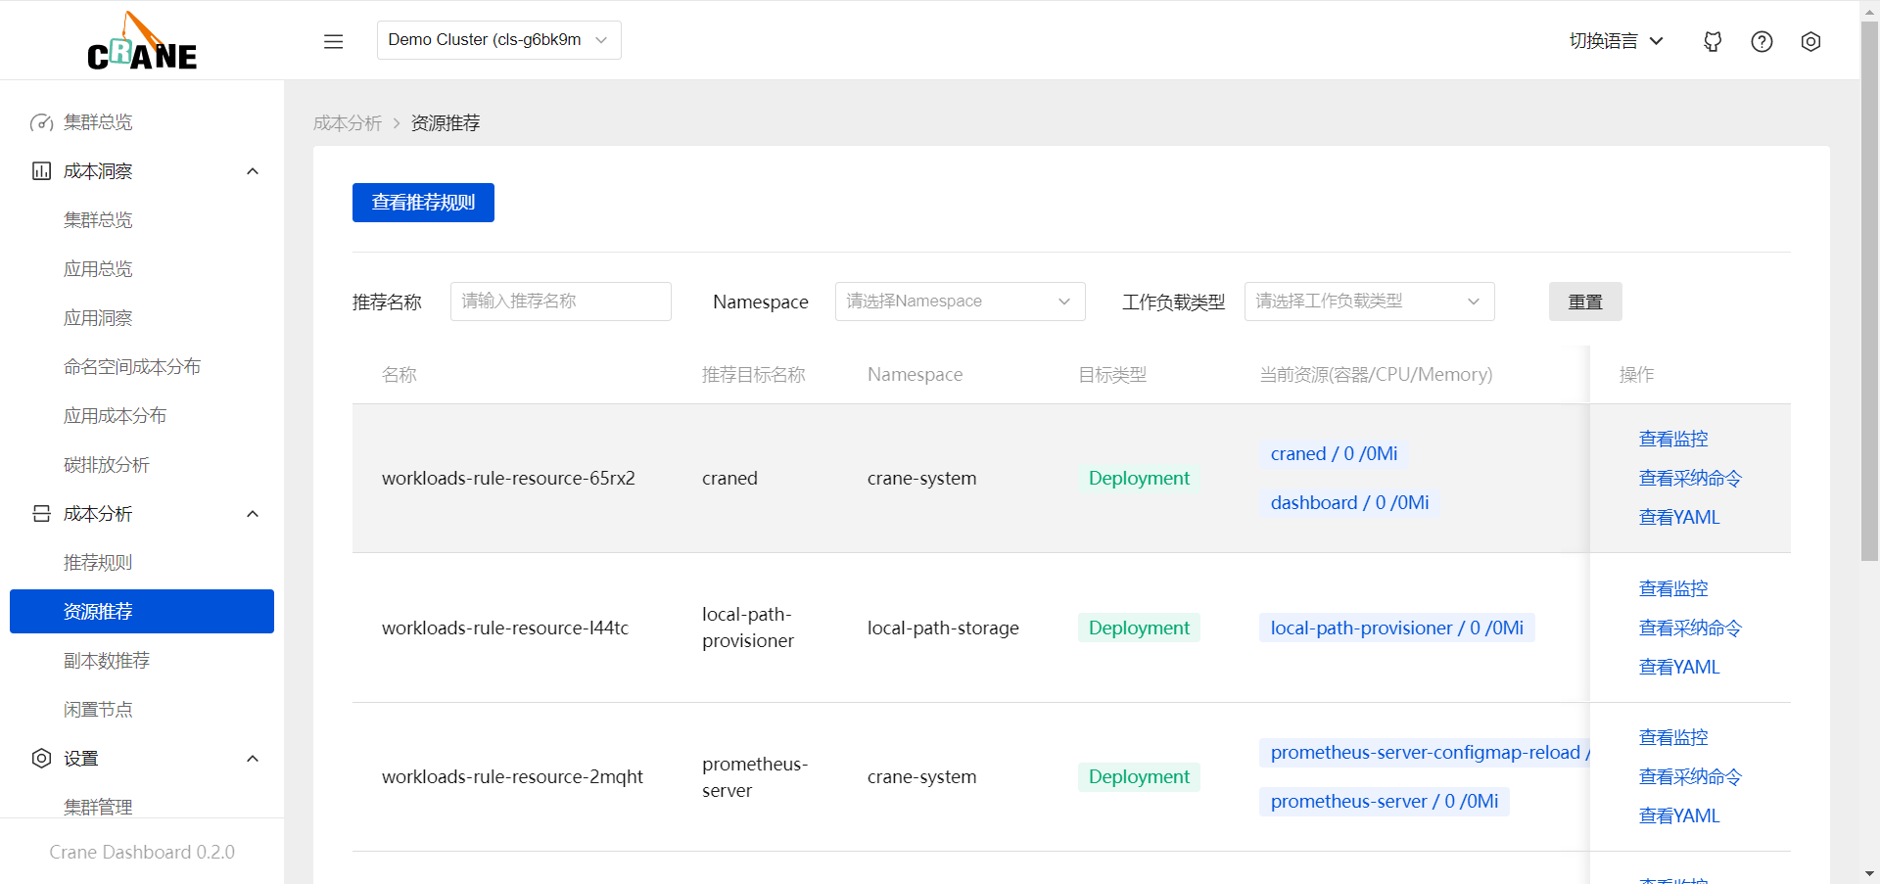Click the cluster overview gauge icon
The height and width of the screenshot is (884, 1880).
point(41,122)
